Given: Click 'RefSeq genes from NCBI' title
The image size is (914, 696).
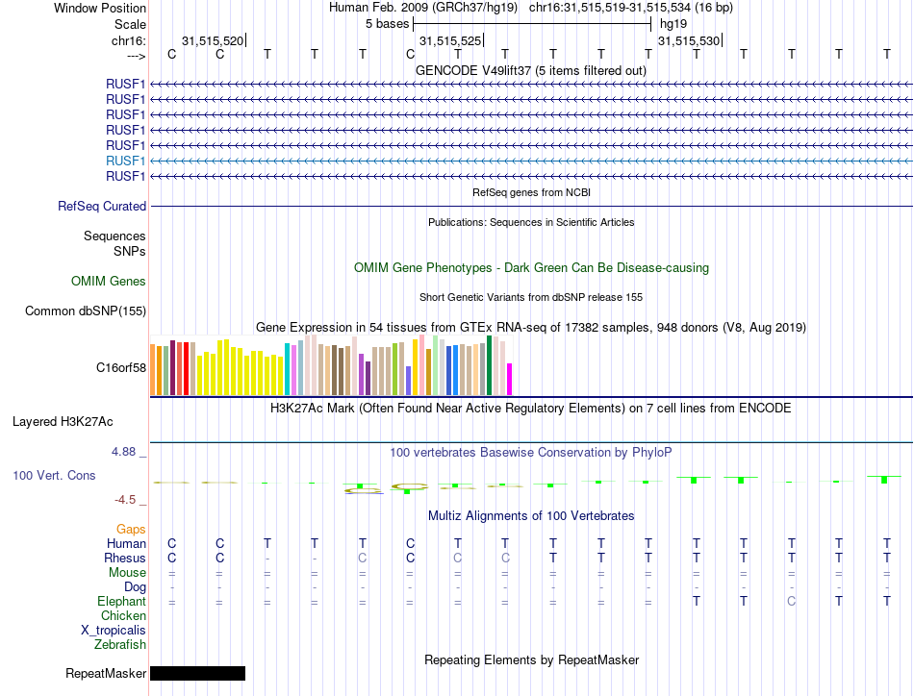Looking at the screenshot, I should click(532, 192).
